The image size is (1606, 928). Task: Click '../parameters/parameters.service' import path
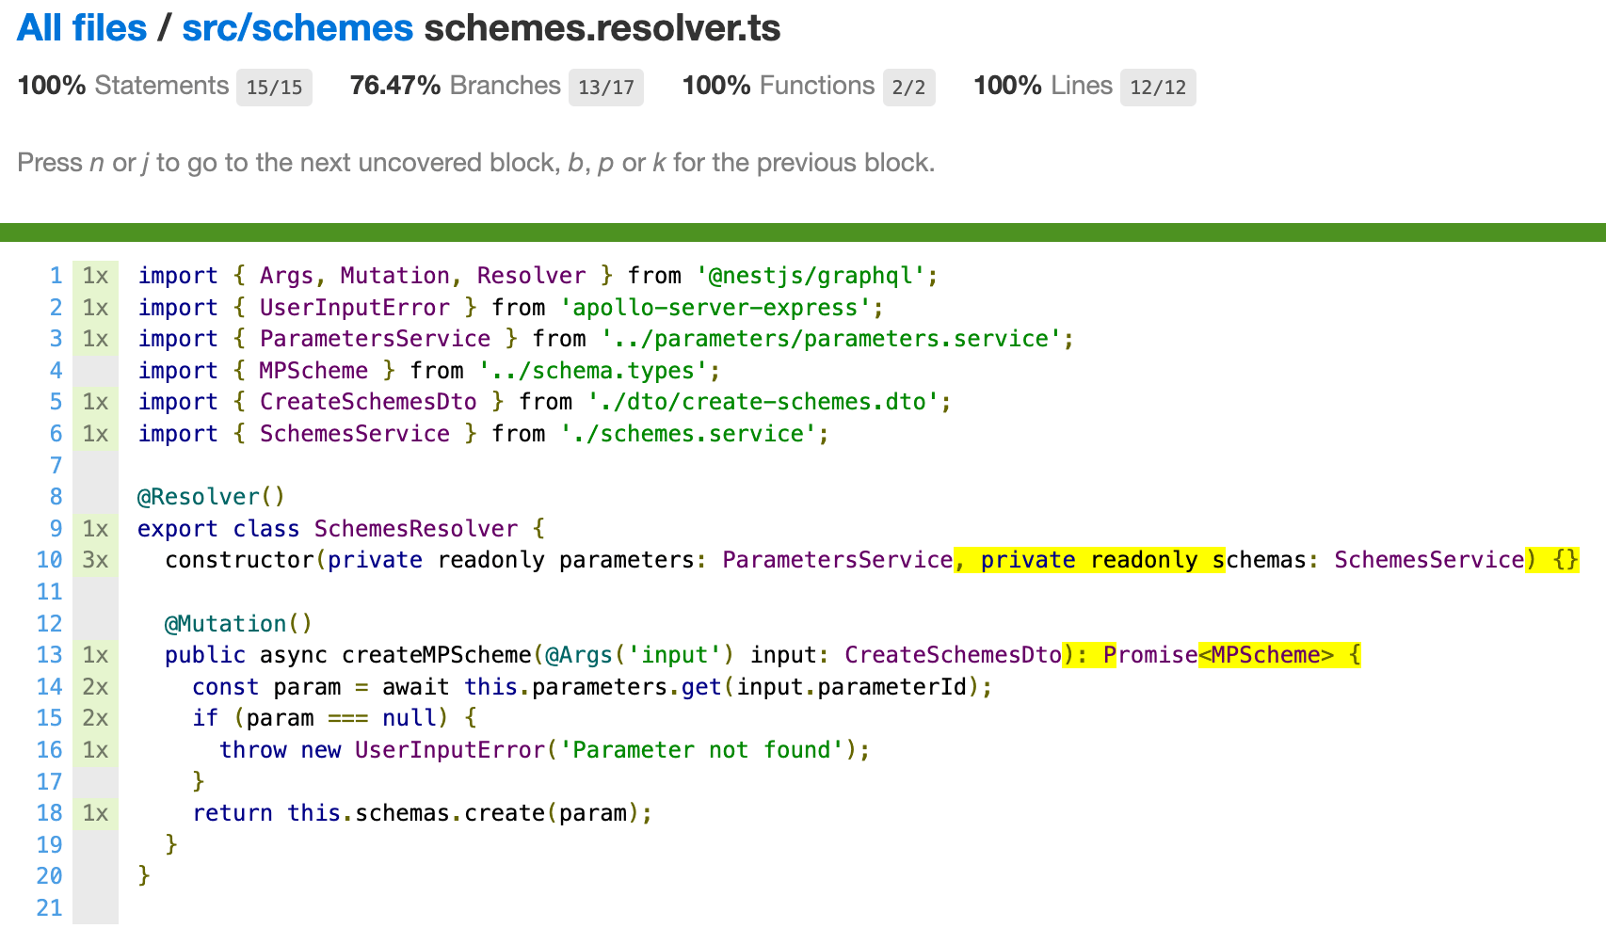tap(831, 339)
